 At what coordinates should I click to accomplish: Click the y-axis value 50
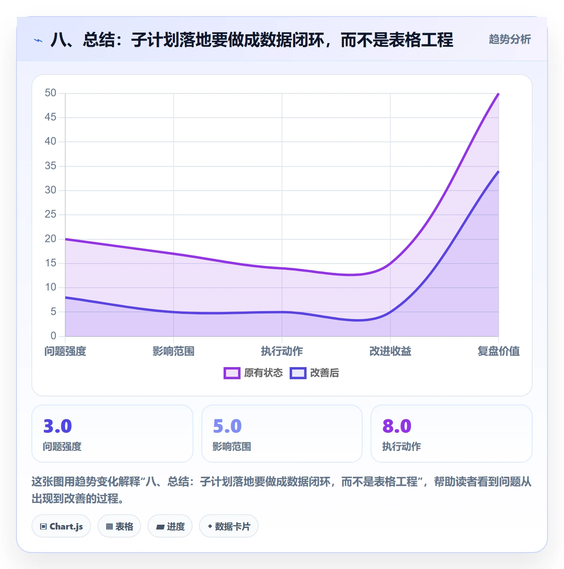tap(50, 93)
